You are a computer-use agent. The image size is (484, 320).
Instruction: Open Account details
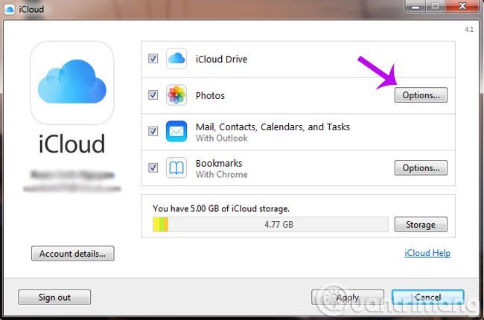(x=72, y=254)
